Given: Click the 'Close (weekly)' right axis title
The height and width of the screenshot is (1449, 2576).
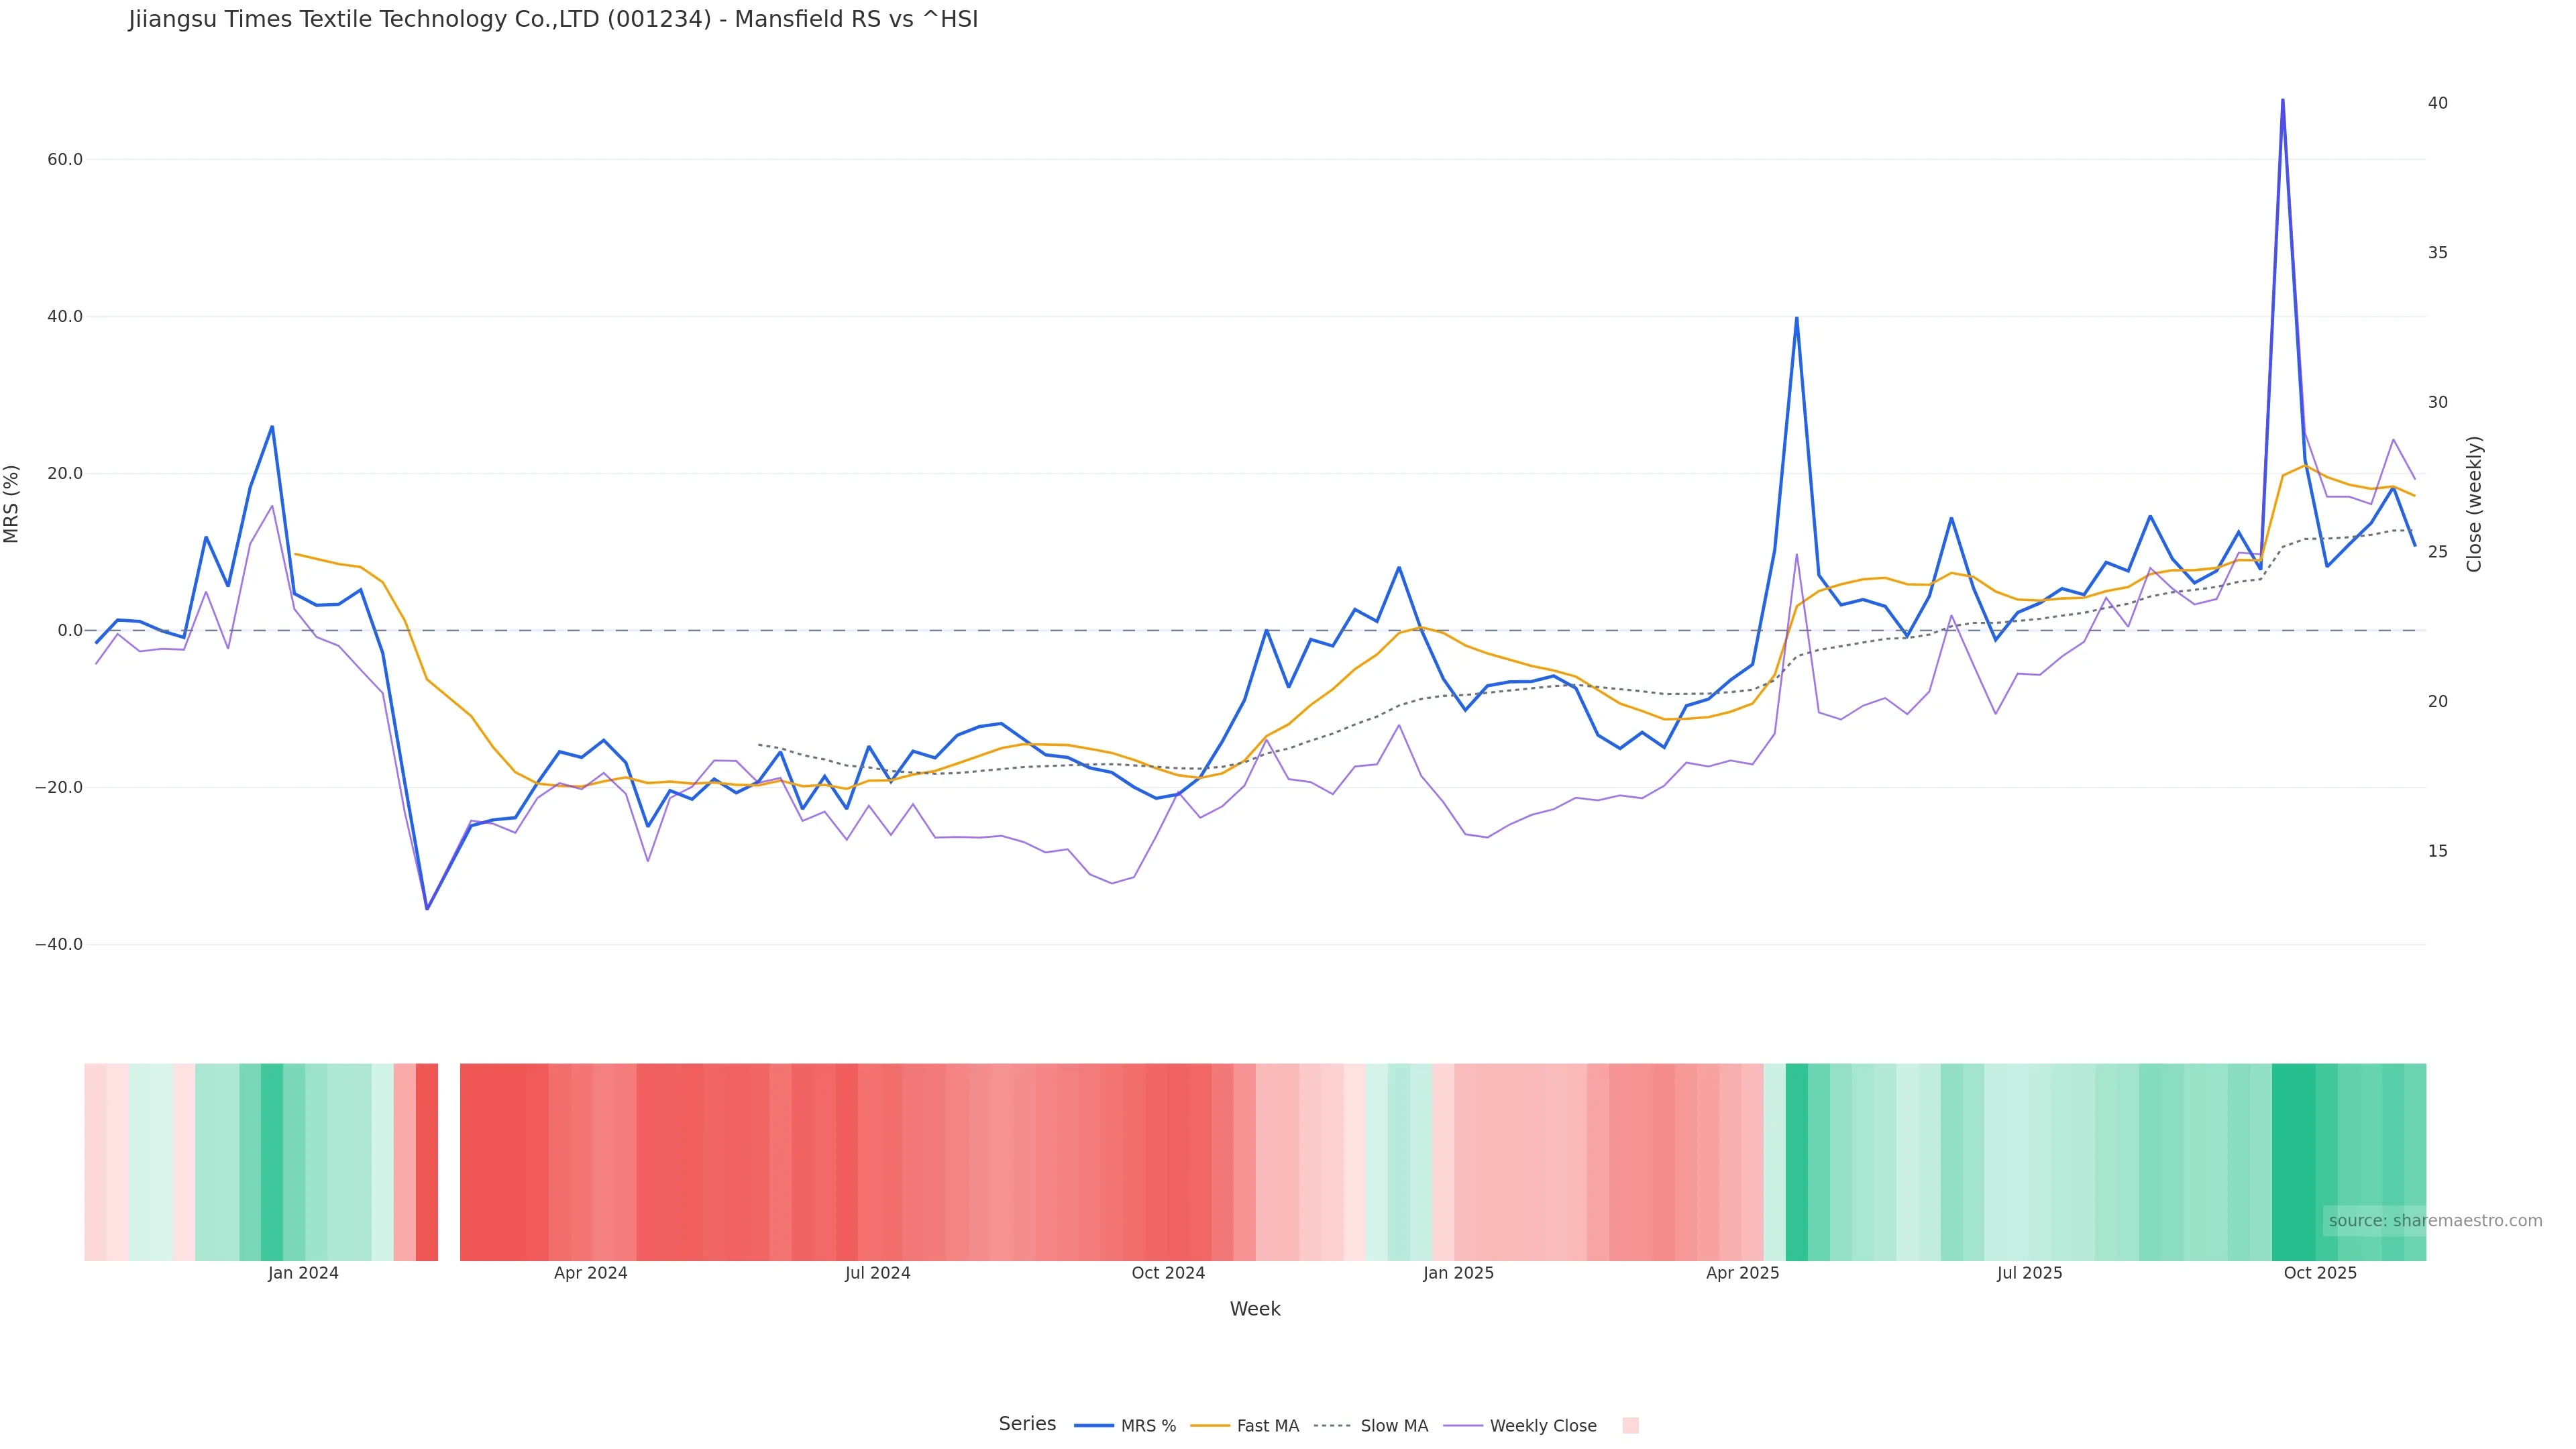Looking at the screenshot, I should pos(2474,504).
